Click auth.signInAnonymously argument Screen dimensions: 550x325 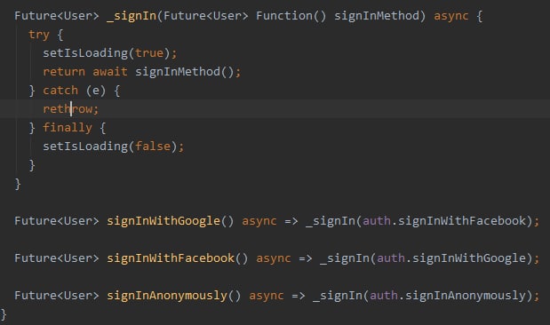click(x=448, y=296)
